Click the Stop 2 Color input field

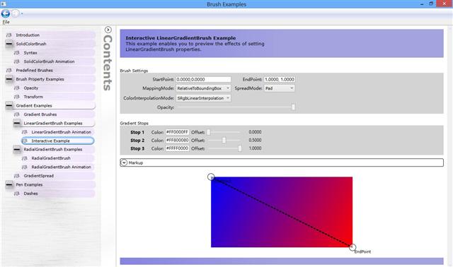click(x=177, y=140)
